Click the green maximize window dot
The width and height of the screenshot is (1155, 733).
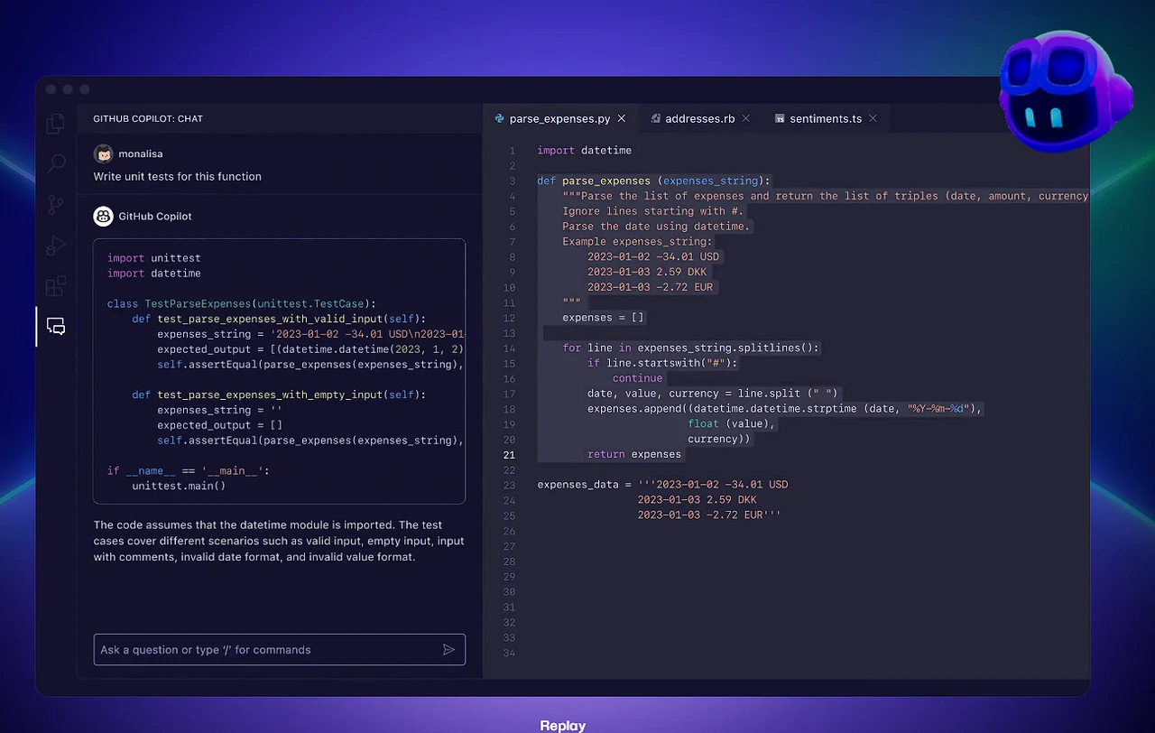click(85, 89)
